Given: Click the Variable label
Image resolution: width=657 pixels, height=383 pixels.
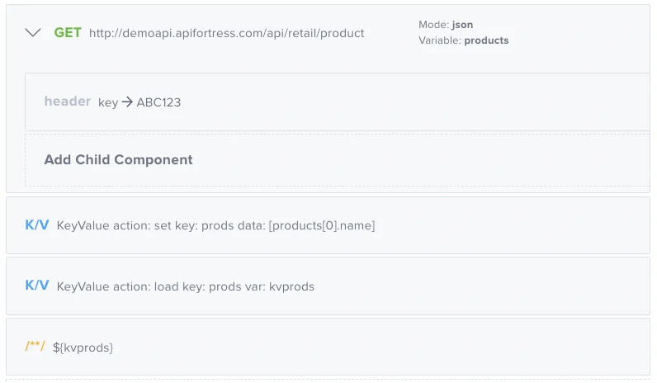Looking at the screenshot, I should 440,40.
